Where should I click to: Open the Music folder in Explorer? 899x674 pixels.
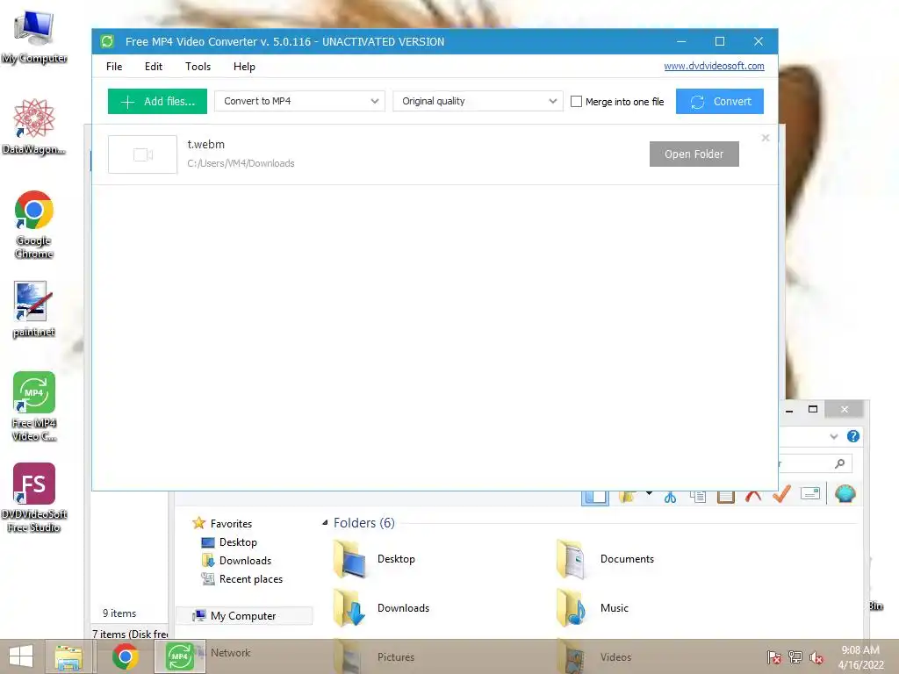[593, 608]
